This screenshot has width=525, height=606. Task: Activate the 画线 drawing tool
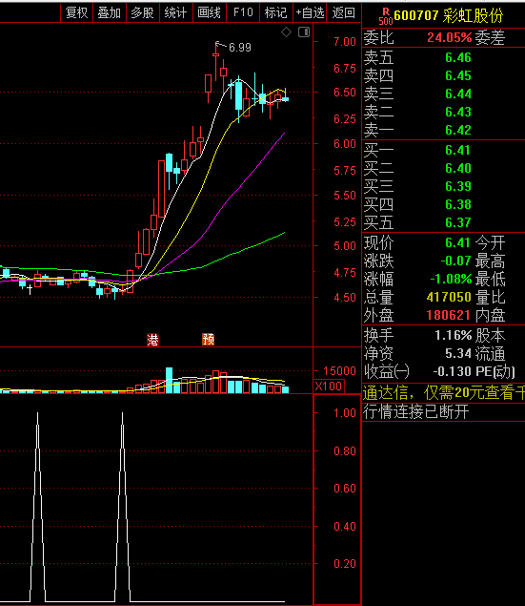click(209, 12)
